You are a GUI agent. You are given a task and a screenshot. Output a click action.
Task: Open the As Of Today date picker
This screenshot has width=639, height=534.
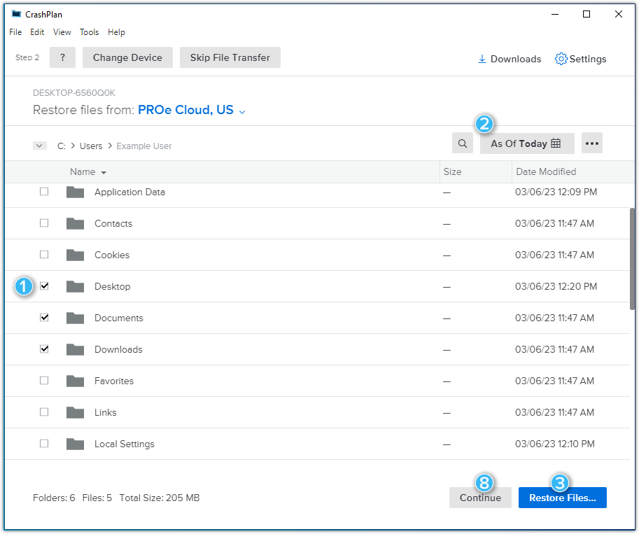pos(527,143)
